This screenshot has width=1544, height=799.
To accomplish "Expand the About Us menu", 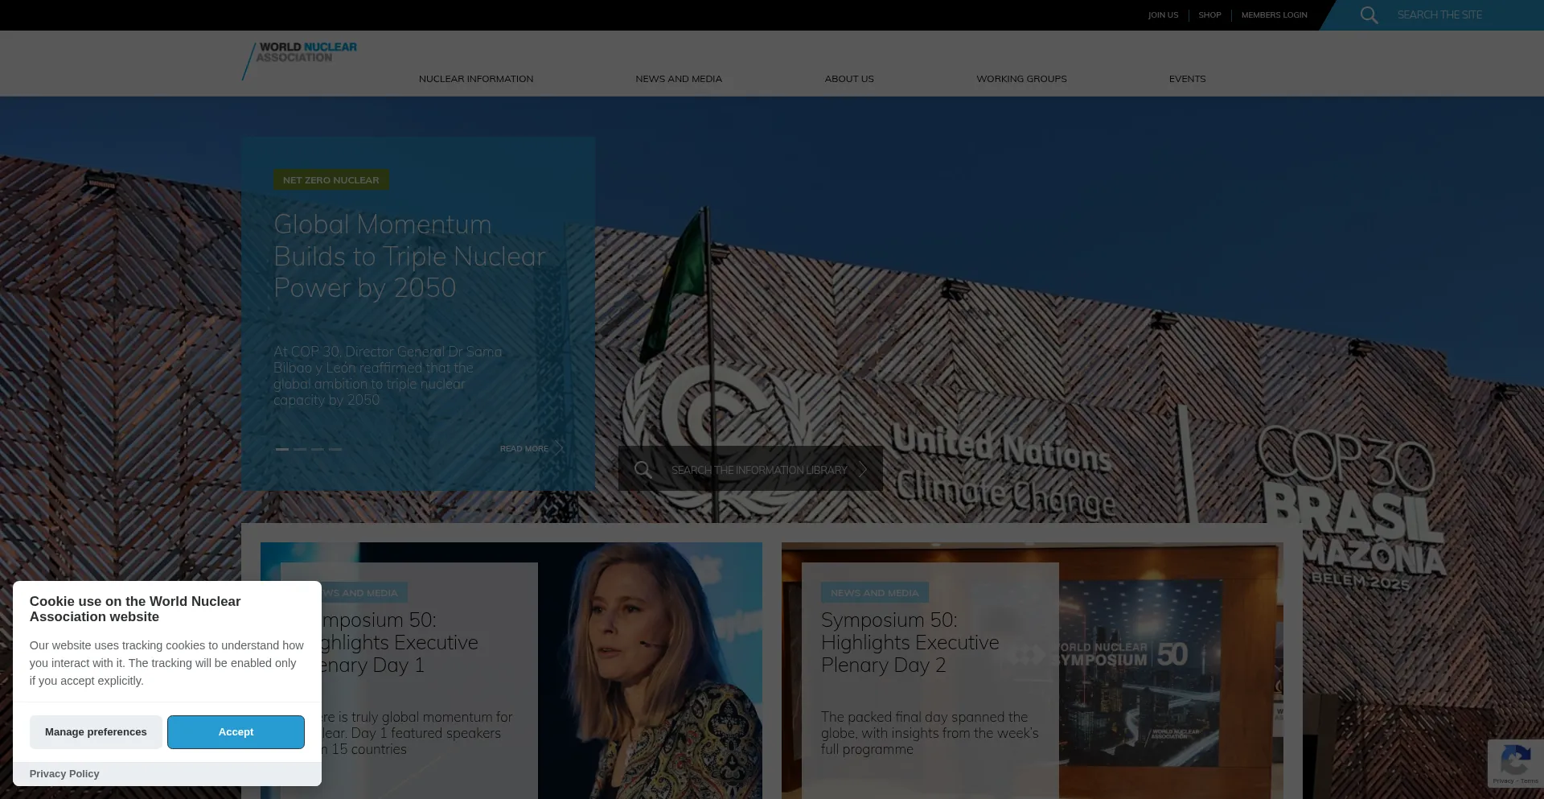I will (x=848, y=79).
